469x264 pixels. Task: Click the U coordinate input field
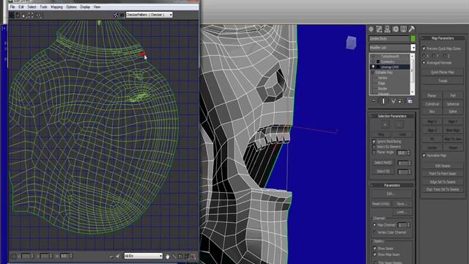point(26,256)
